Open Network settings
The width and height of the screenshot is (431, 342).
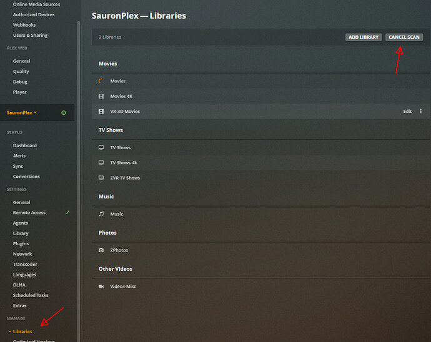(x=22, y=254)
